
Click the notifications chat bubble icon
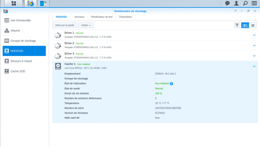point(227,3)
